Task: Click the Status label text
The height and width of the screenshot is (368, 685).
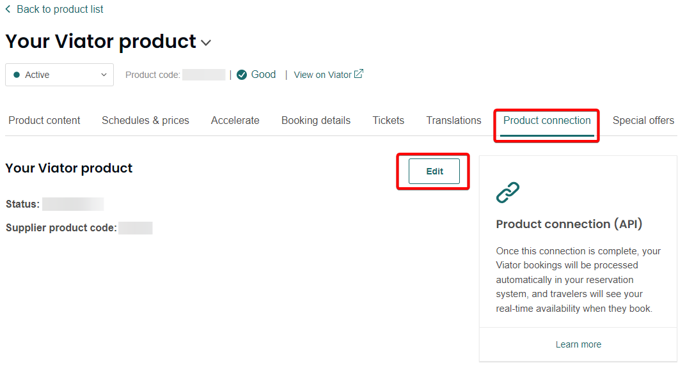Action: (22, 204)
